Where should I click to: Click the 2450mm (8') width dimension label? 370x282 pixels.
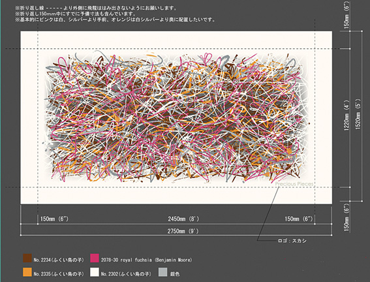183,219
